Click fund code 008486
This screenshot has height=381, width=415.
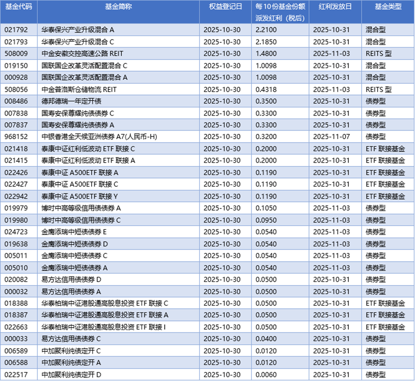[16, 101]
